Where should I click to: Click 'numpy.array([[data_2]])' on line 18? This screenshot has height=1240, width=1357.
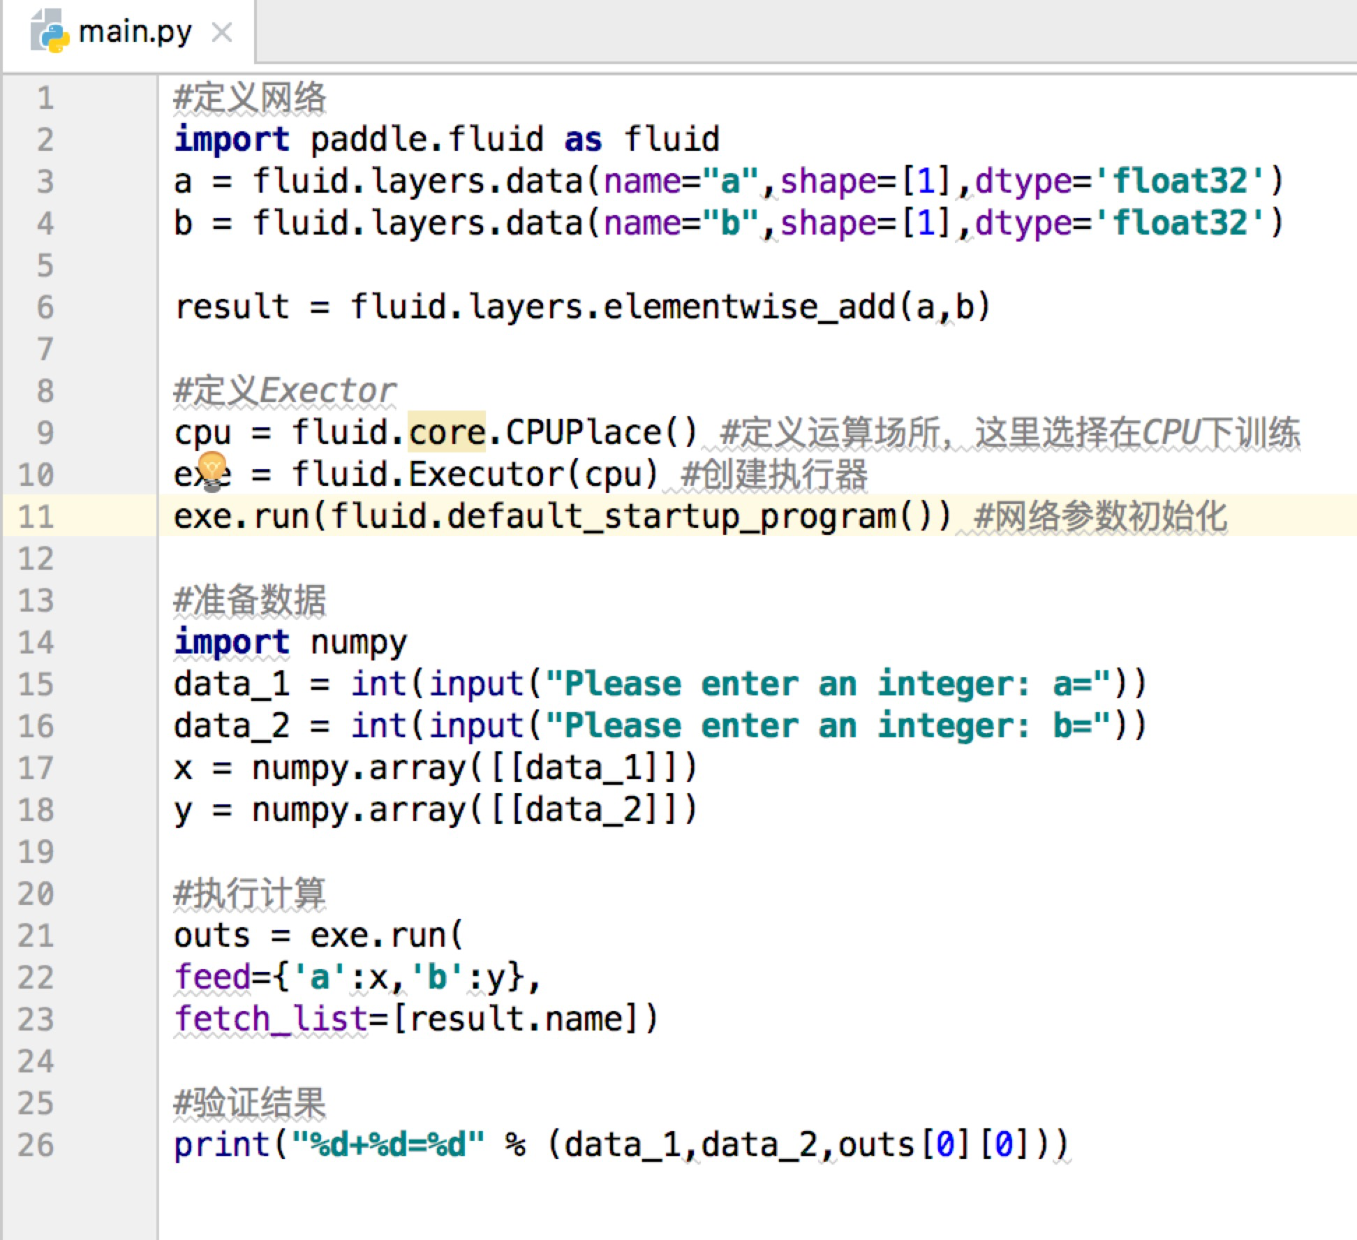click(x=475, y=810)
